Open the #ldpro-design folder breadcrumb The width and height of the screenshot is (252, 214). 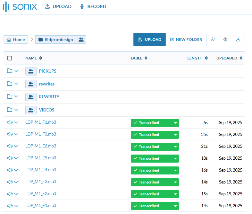tap(55, 40)
